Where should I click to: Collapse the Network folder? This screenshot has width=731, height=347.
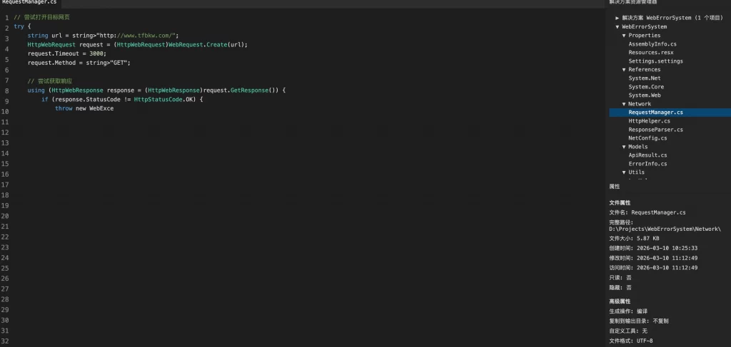pyautogui.click(x=624, y=104)
